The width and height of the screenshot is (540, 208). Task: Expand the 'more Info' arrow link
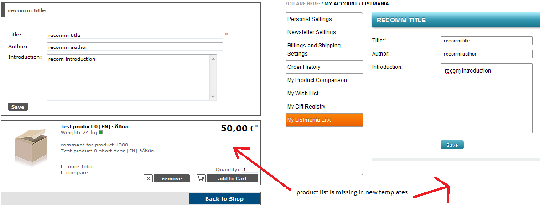[78, 166]
